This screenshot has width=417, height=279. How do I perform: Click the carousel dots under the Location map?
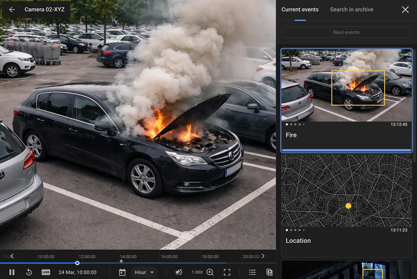point(295,230)
